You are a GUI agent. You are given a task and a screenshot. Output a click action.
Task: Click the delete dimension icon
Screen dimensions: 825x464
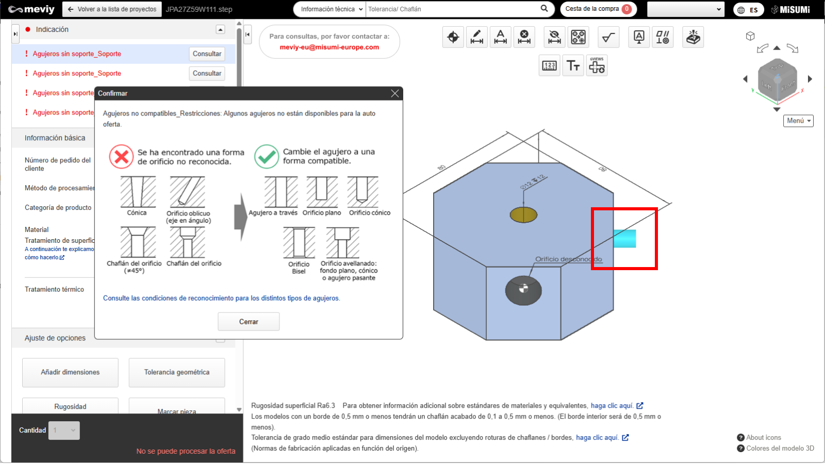click(524, 37)
